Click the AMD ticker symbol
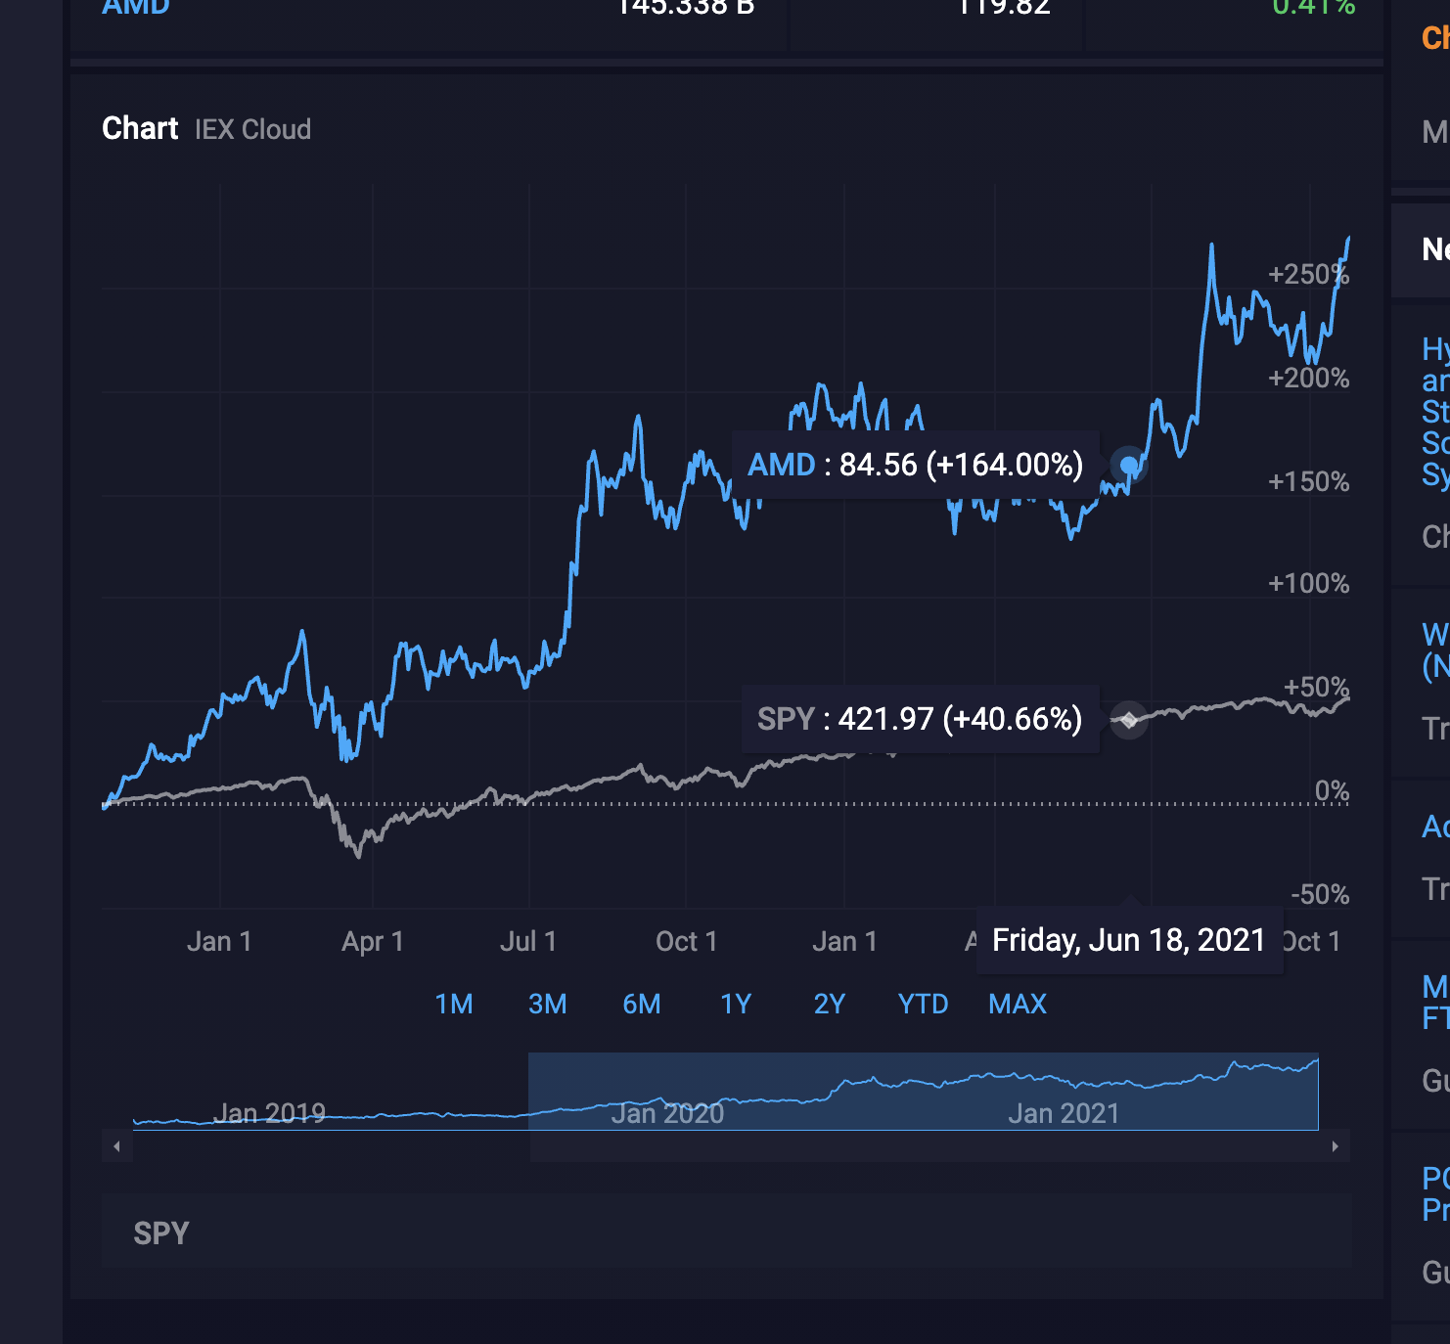1450x1344 pixels. coord(135,8)
